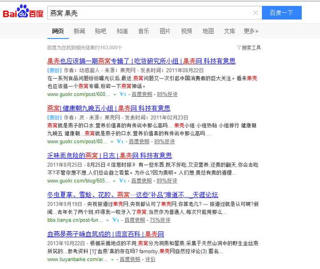Switch to the 地图 tab
Screen dimensions: 320x269
coord(208,31)
